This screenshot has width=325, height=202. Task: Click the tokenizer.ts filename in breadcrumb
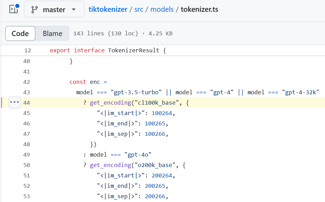199,9
